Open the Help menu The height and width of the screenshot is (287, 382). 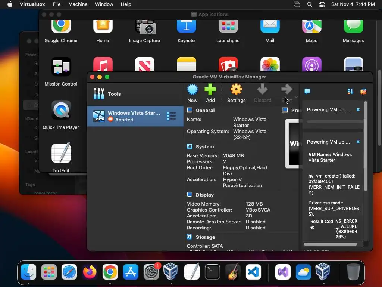point(126,4)
